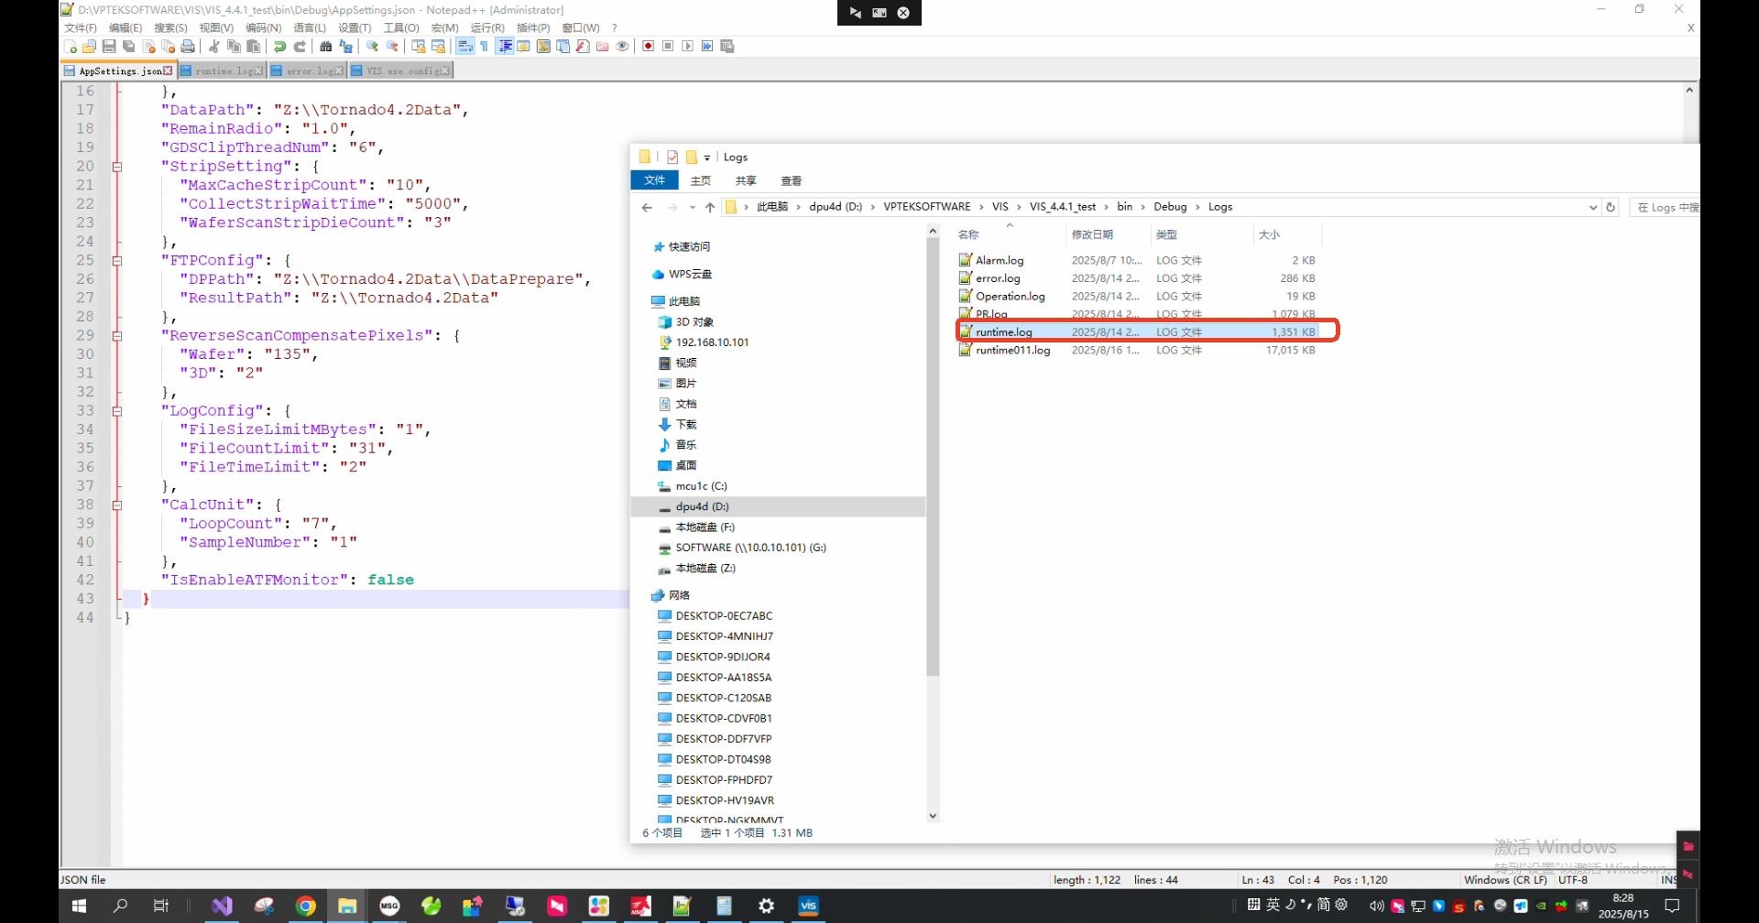Click Explorer up-one-level arrow icon

[710, 208]
